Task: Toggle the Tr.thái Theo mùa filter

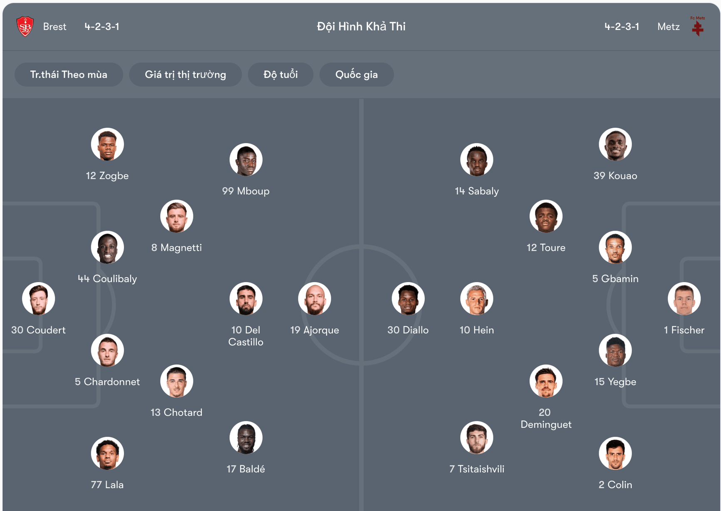Action: pyautogui.click(x=69, y=74)
